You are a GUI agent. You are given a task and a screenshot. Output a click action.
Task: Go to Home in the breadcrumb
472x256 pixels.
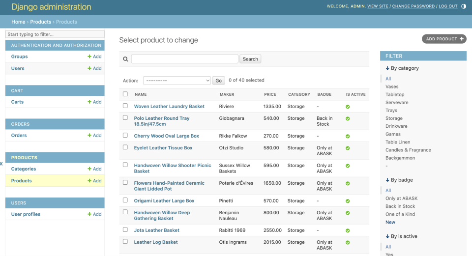18,22
